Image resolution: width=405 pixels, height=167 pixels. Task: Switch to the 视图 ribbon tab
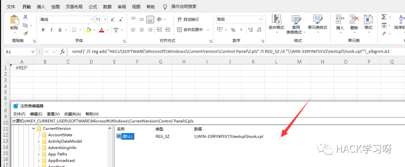(x=136, y=7)
